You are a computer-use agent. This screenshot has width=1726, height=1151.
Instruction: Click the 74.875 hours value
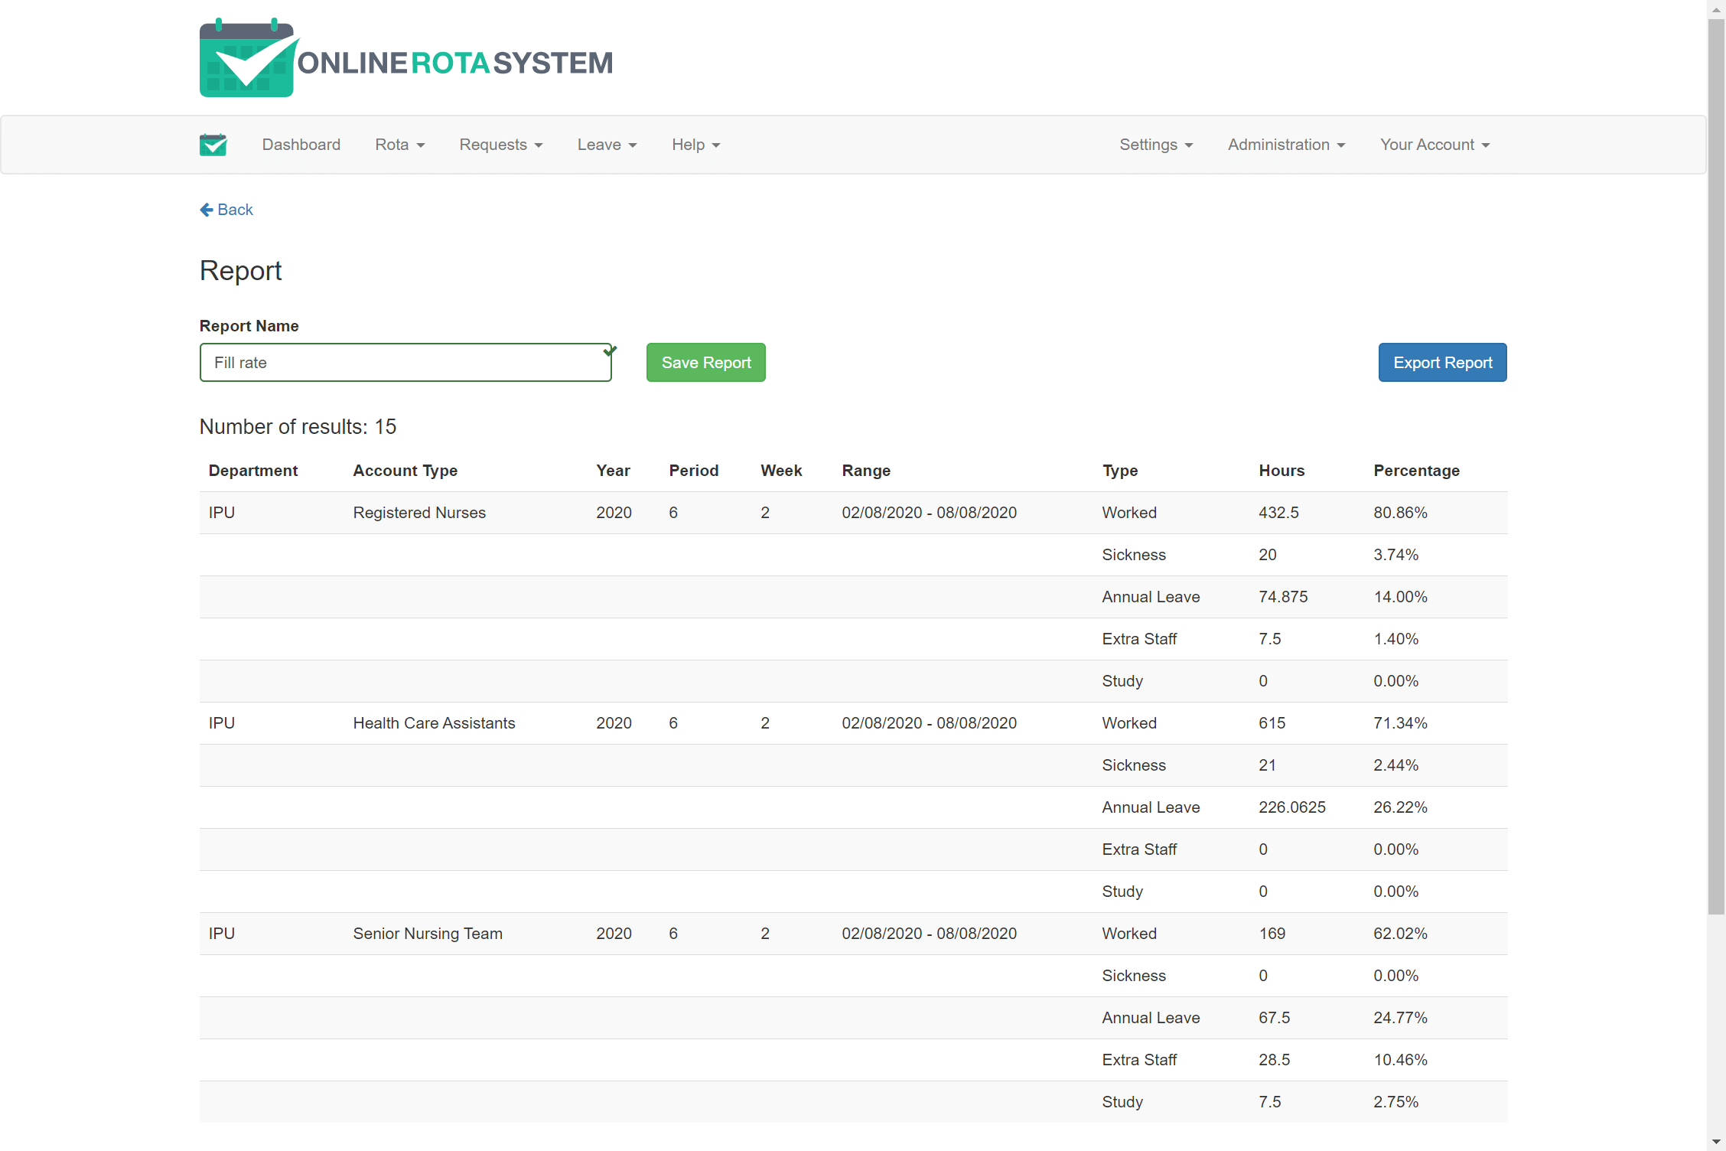[1284, 597]
